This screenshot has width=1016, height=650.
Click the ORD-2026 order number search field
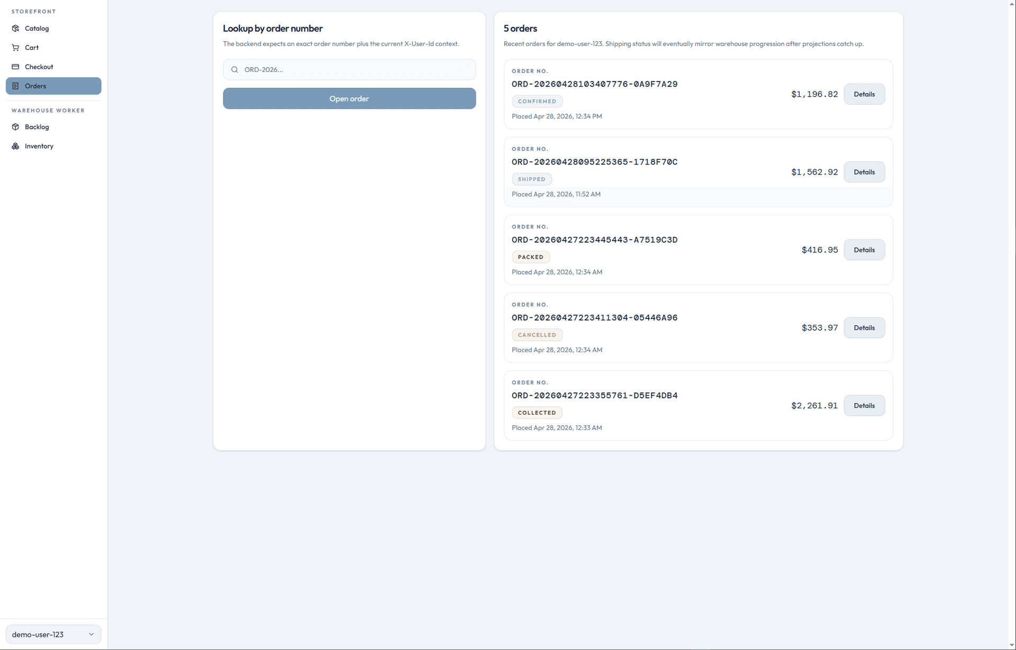tap(349, 69)
